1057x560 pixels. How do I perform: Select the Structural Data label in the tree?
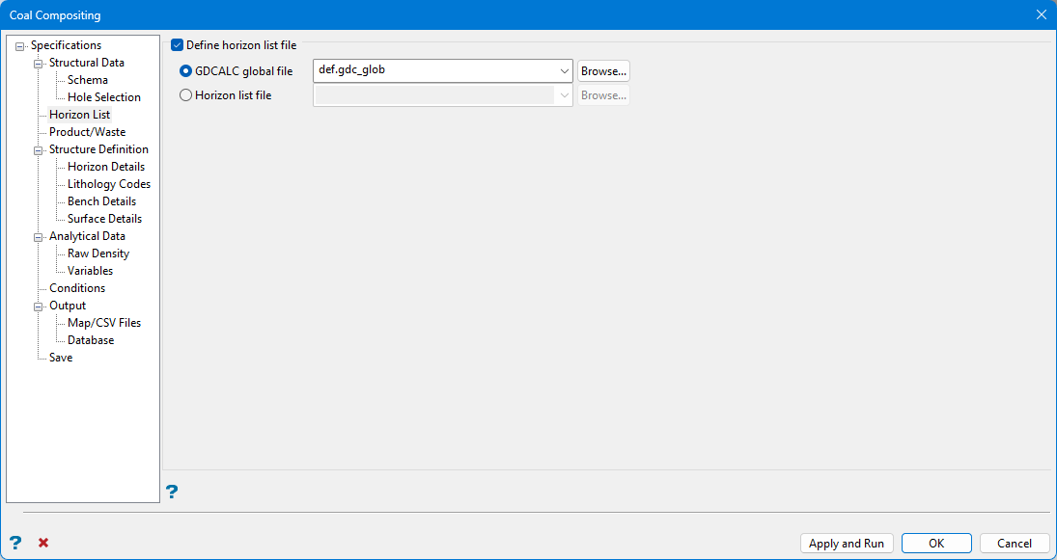click(x=86, y=63)
